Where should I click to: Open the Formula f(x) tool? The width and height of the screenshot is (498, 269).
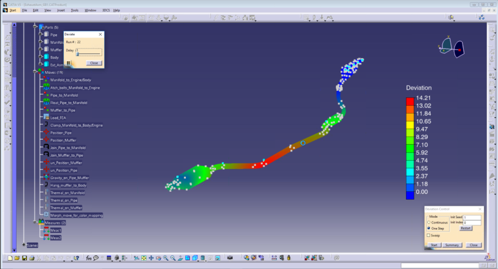(x=89, y=258)
